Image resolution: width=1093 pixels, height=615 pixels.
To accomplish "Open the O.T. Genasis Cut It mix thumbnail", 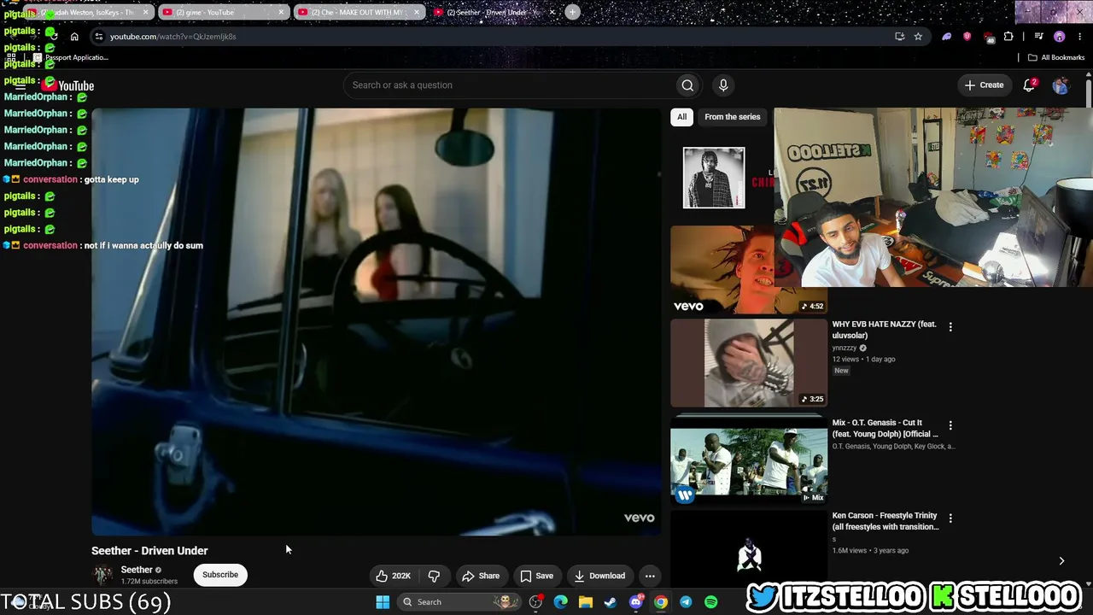I will (749, 461).
